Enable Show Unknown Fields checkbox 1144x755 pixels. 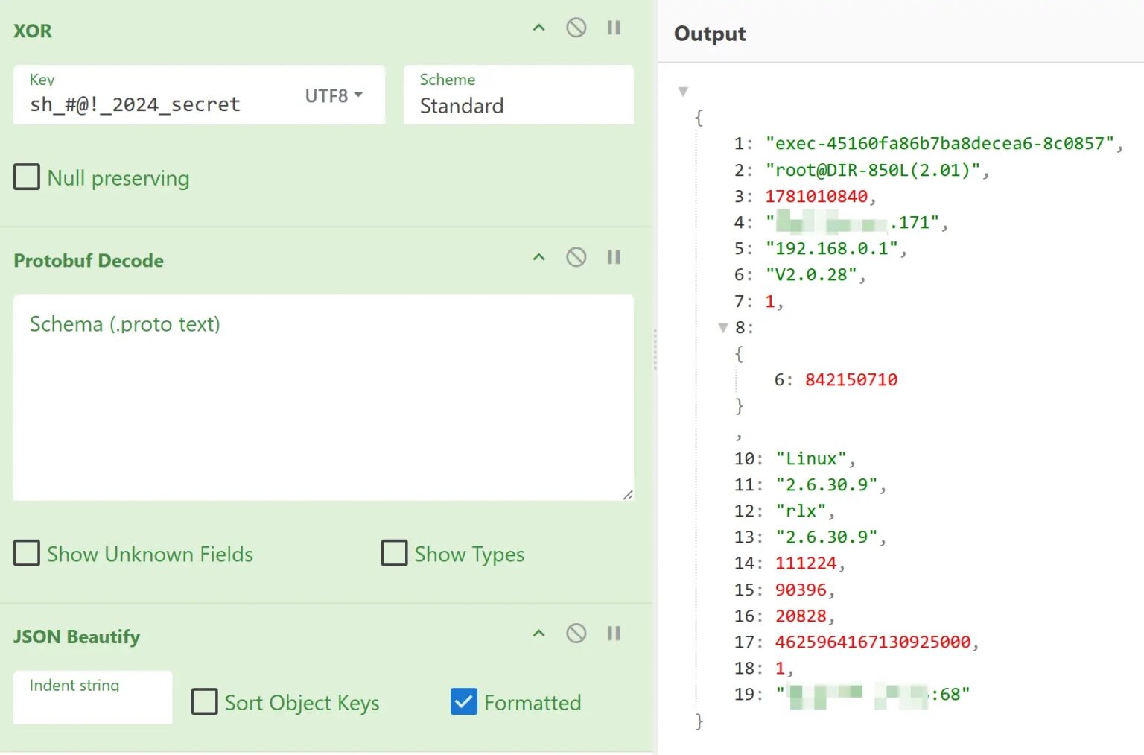point(27,554)
